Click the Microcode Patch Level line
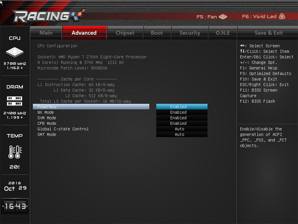The height and width of the screenshot is (224, 298). pos(72,68)
